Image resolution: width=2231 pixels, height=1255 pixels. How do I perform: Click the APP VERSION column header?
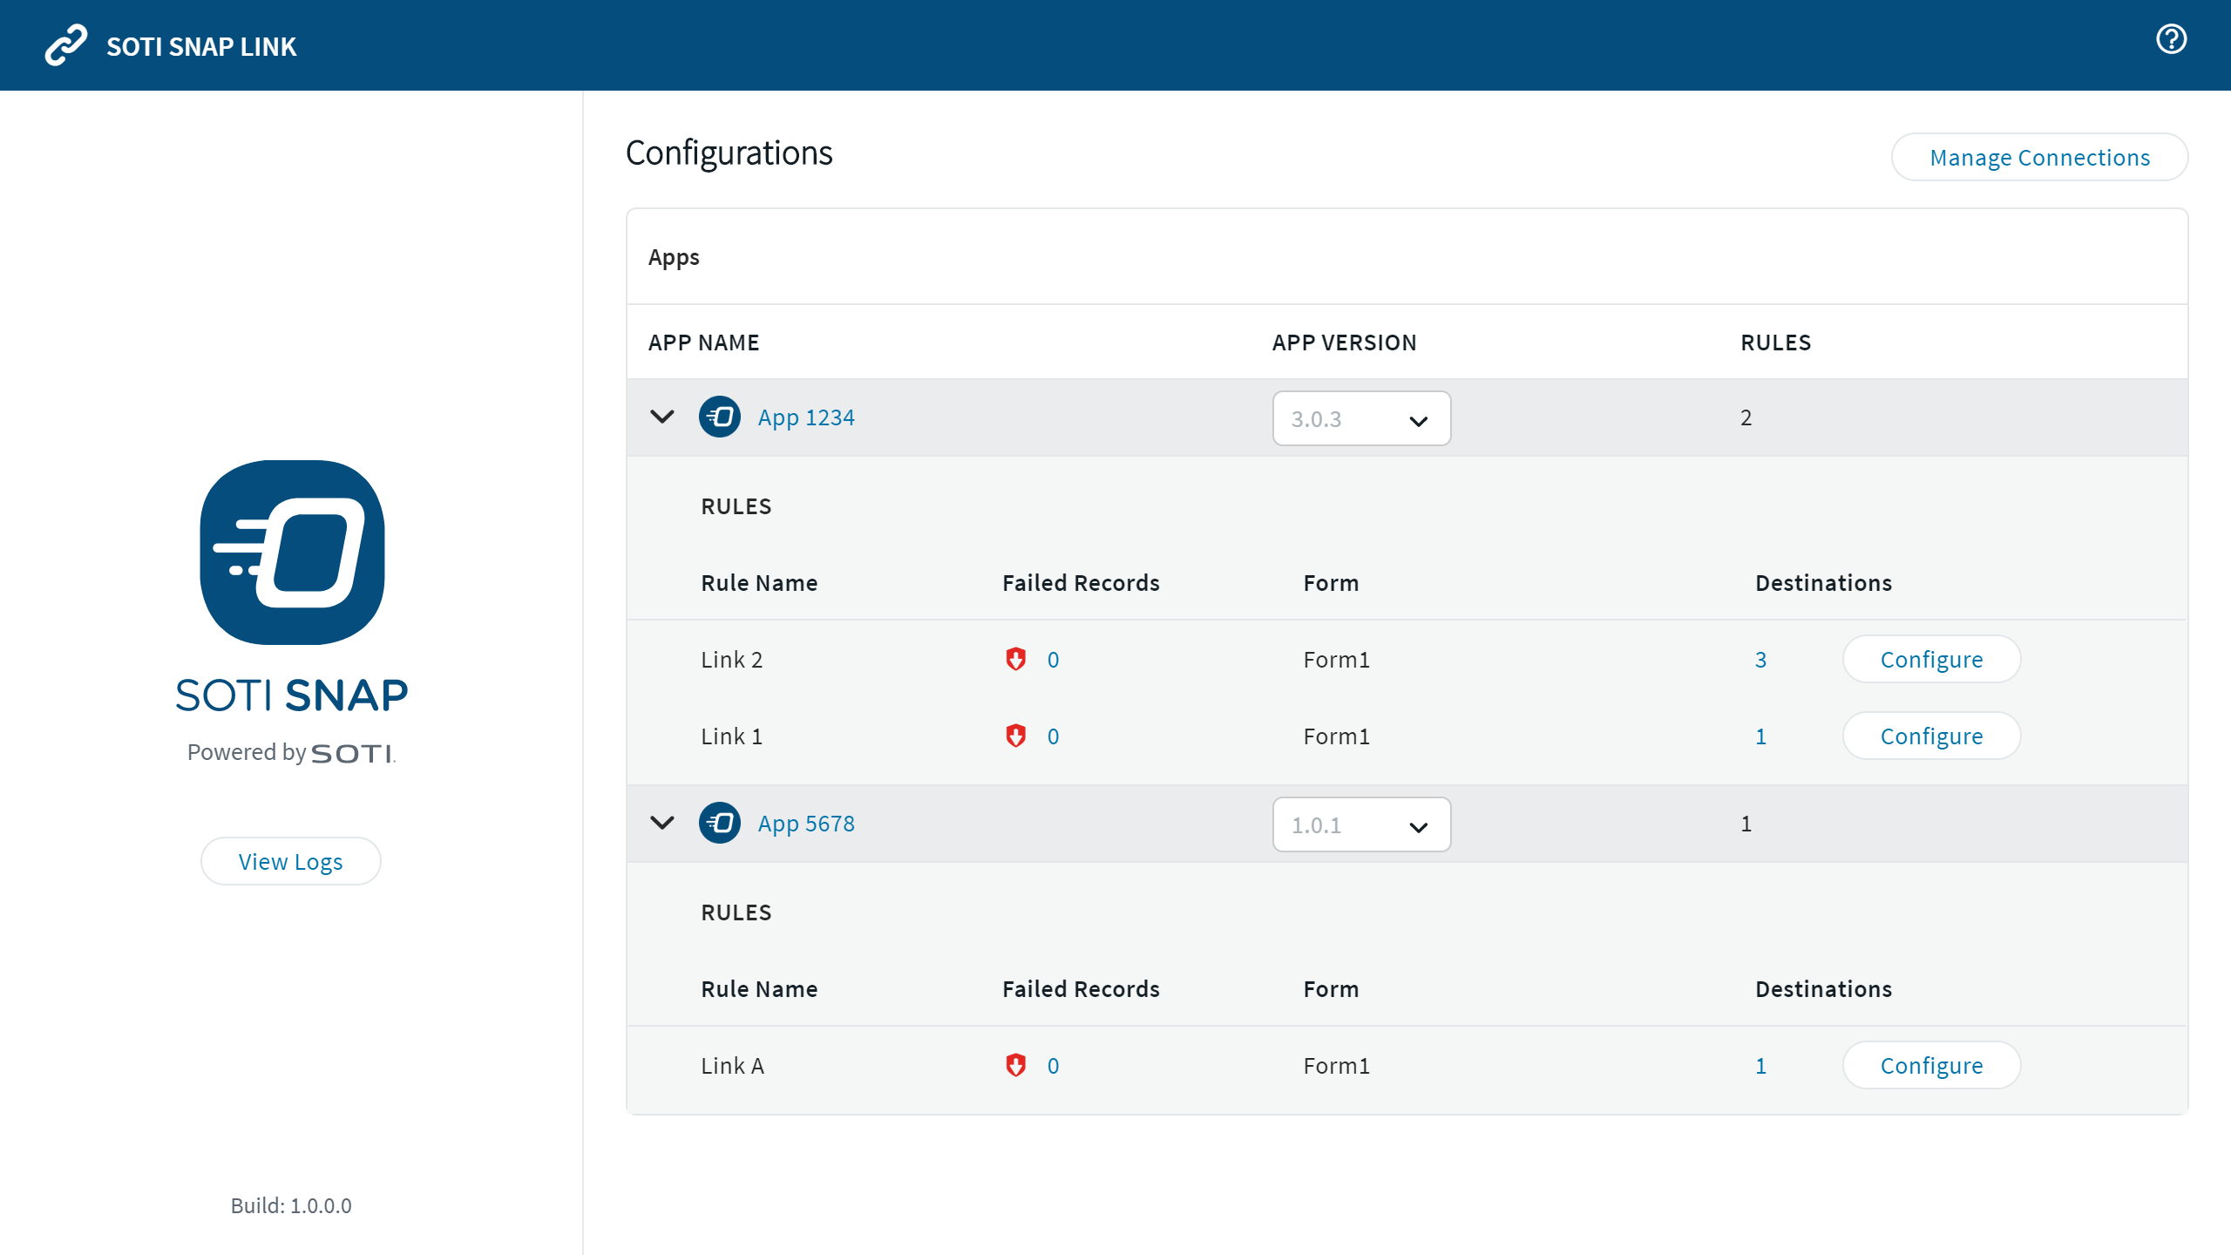(x=1344, y=343)
